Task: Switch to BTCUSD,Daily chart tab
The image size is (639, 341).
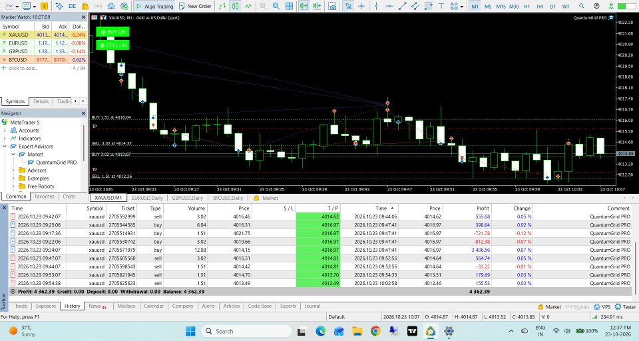Action: (x=228, y=198)
